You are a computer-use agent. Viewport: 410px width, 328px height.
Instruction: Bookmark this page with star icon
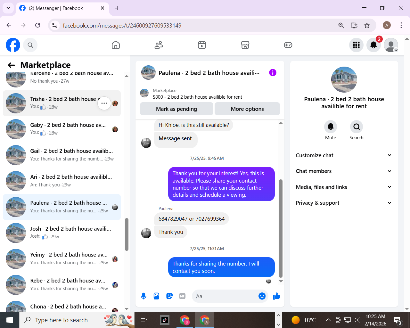pos(367,25)
